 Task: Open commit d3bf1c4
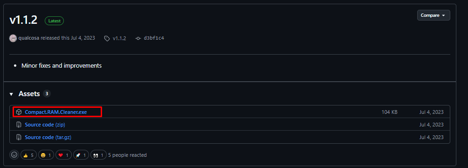pyautogui.click(x=154, y=38)
